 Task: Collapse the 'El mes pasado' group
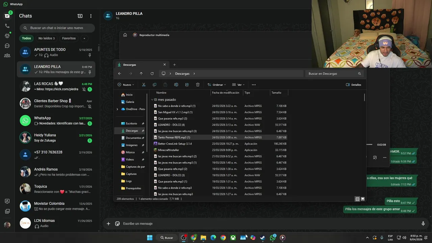pos(152,100)
